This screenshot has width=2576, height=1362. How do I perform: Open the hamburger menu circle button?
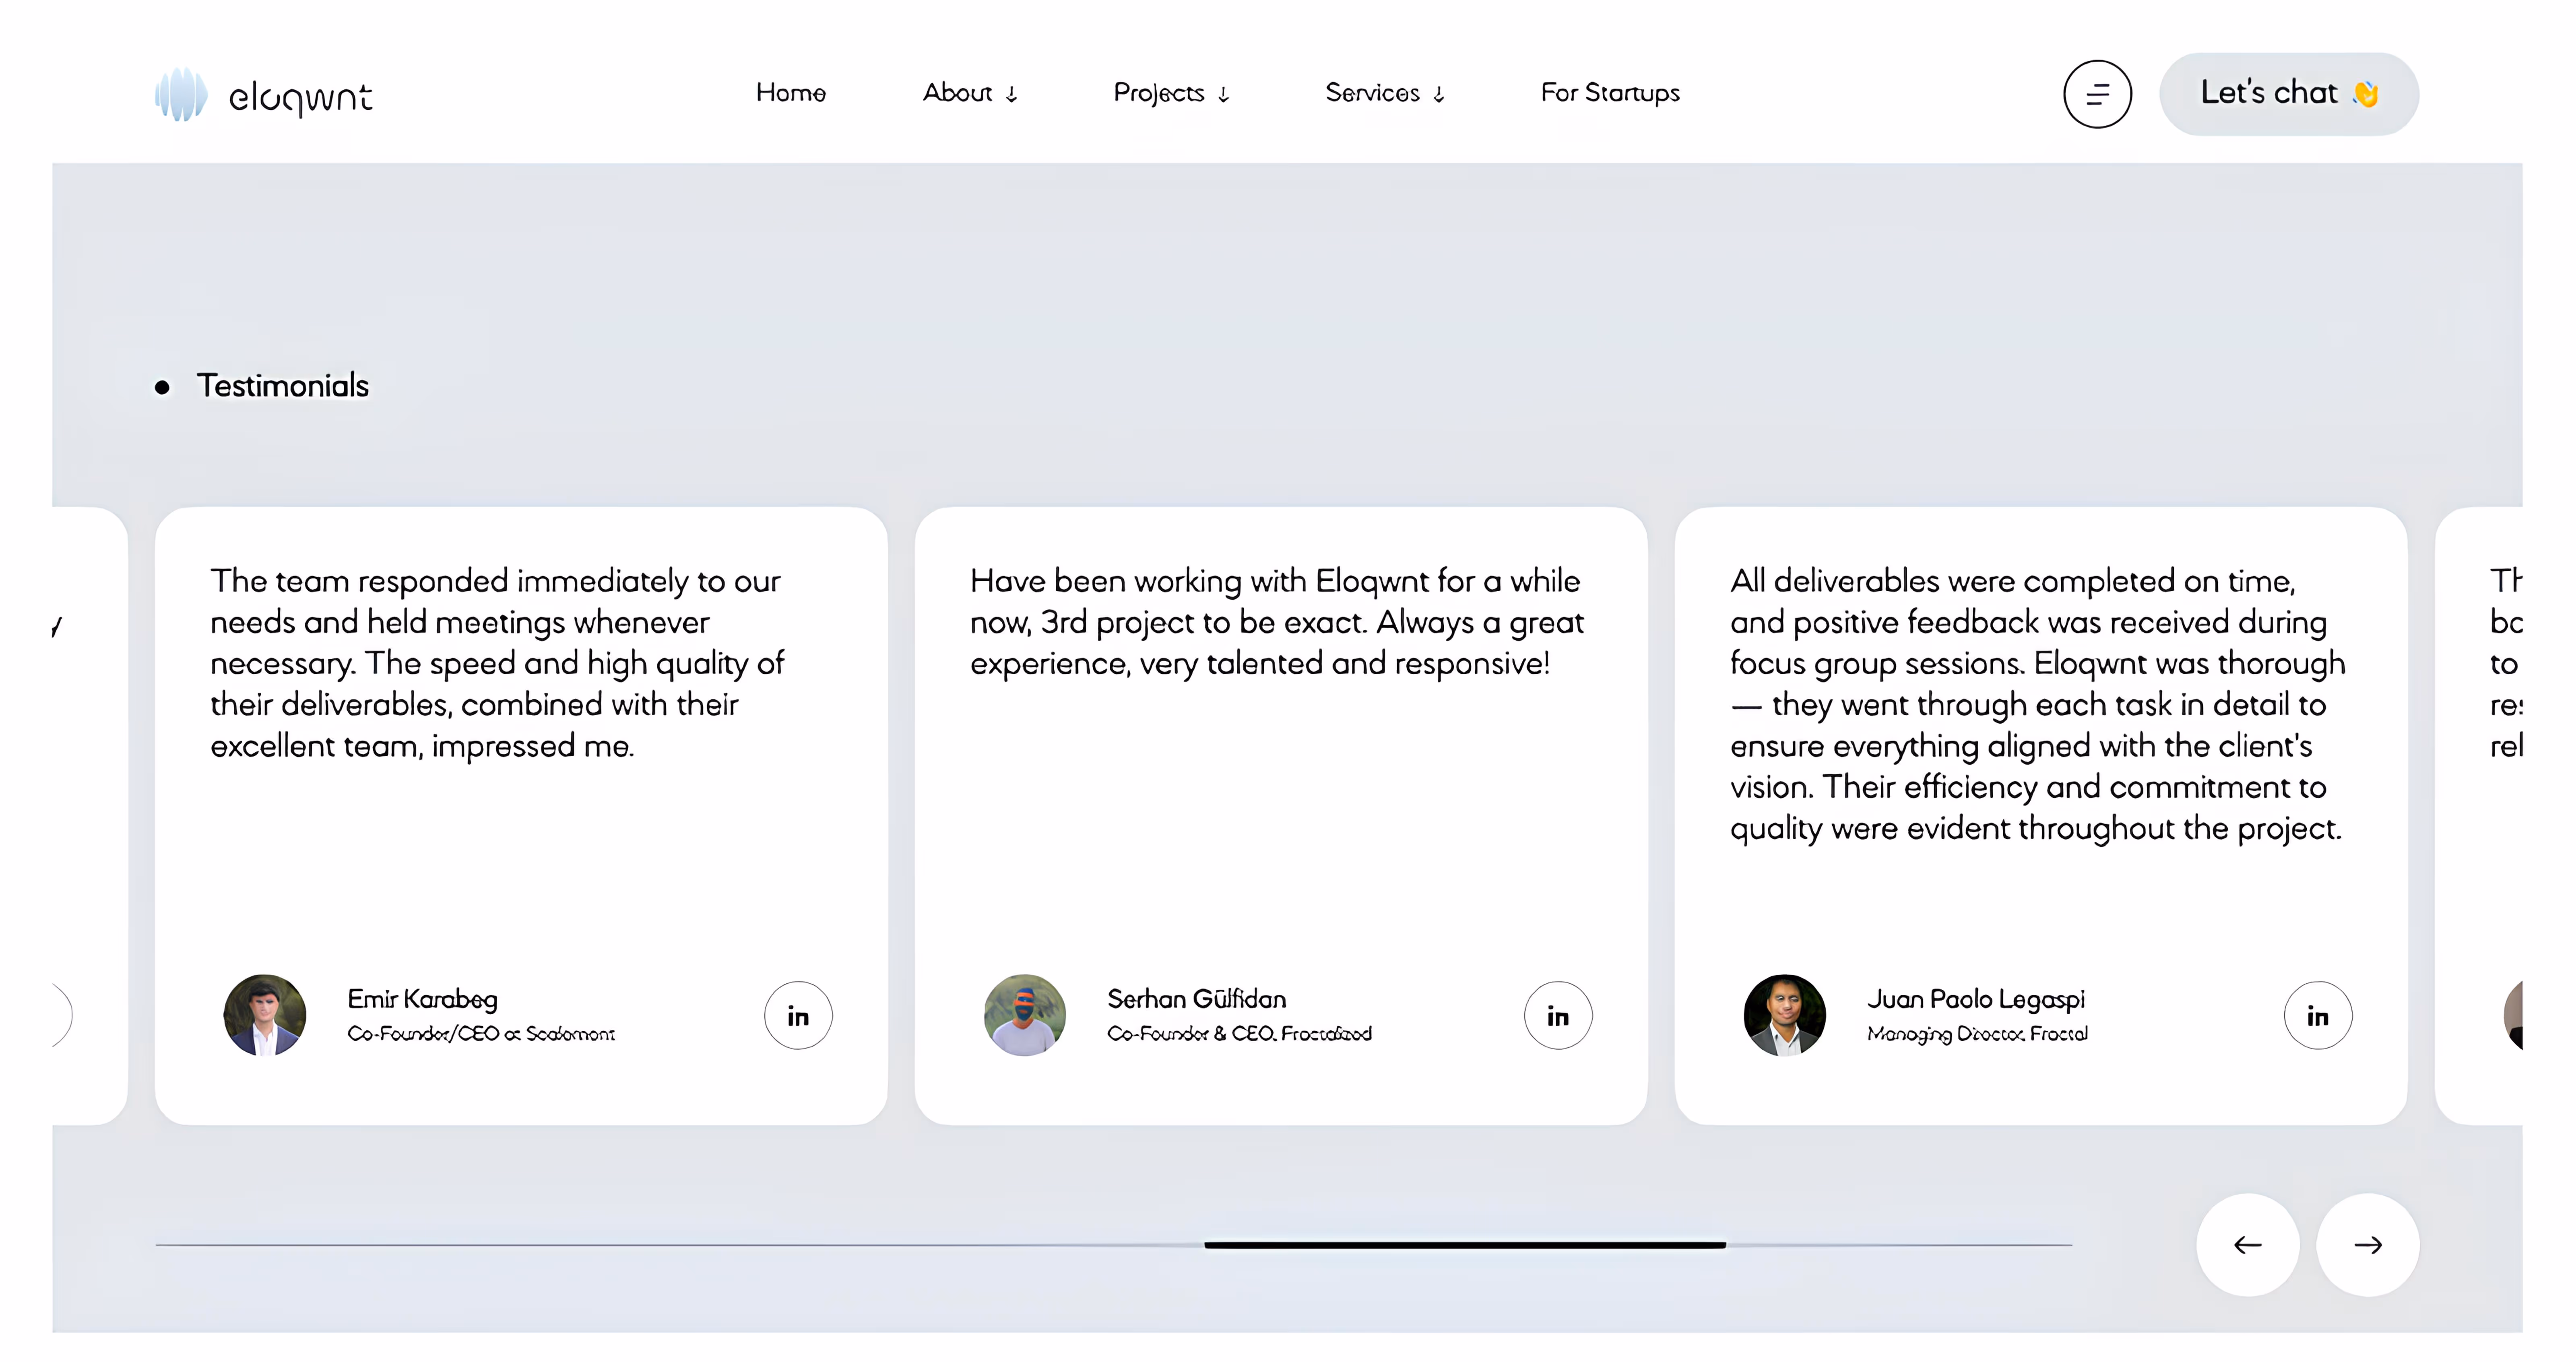tap(2097, 94)
